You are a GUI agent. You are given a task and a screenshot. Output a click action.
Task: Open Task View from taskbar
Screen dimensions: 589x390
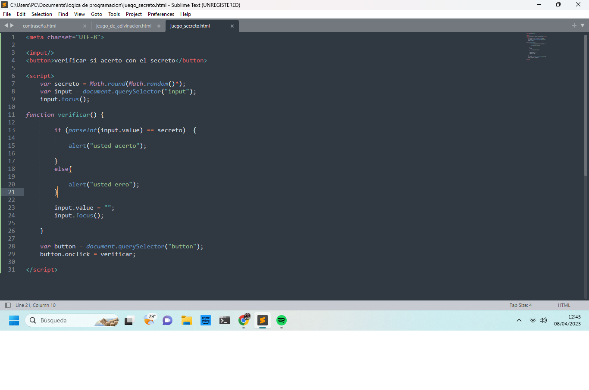coord(130,320)
